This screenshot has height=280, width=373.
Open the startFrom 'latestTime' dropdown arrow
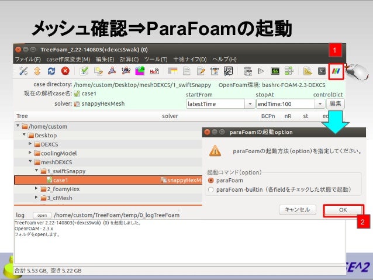(x=250, y=104)
